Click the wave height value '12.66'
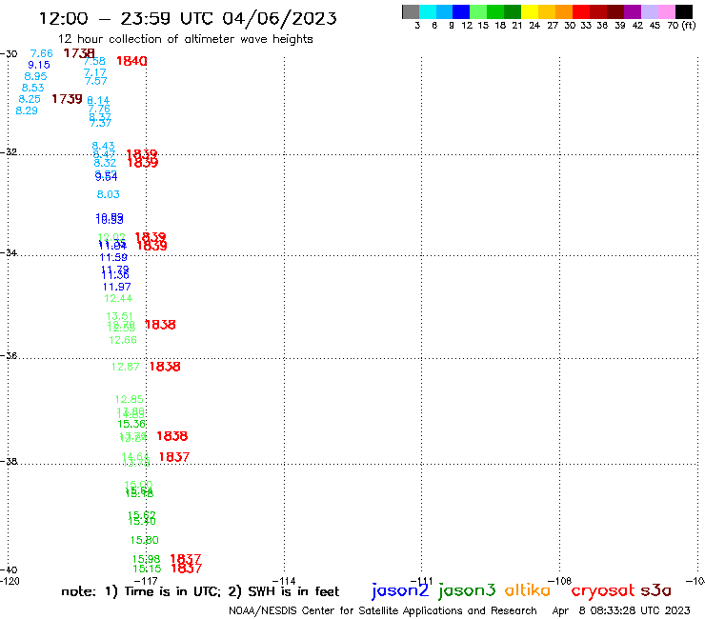705x619 pixels. click(x=123, y=340)
